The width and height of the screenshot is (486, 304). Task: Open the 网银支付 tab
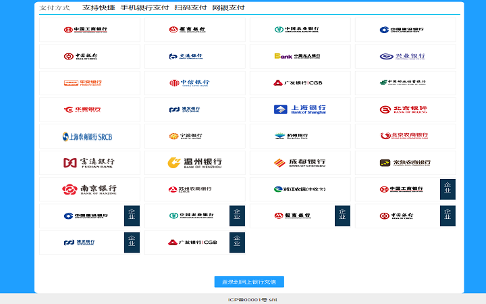(228, 7)
